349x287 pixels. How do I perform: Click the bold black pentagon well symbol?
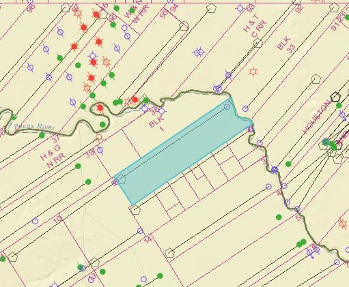click(335, 97)
